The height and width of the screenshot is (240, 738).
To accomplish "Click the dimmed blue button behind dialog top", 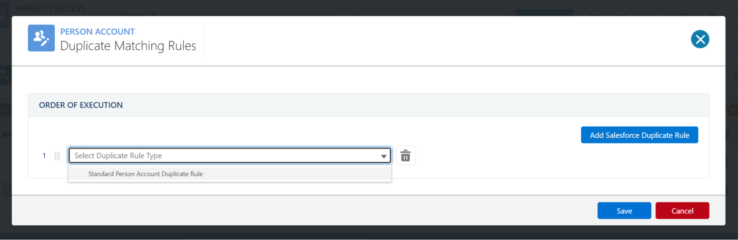I will tap(544, 13).
